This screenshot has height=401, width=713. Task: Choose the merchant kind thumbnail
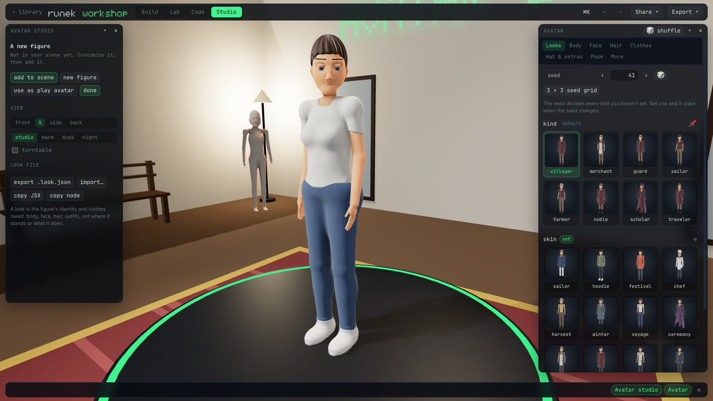click(x=601, y=154)
